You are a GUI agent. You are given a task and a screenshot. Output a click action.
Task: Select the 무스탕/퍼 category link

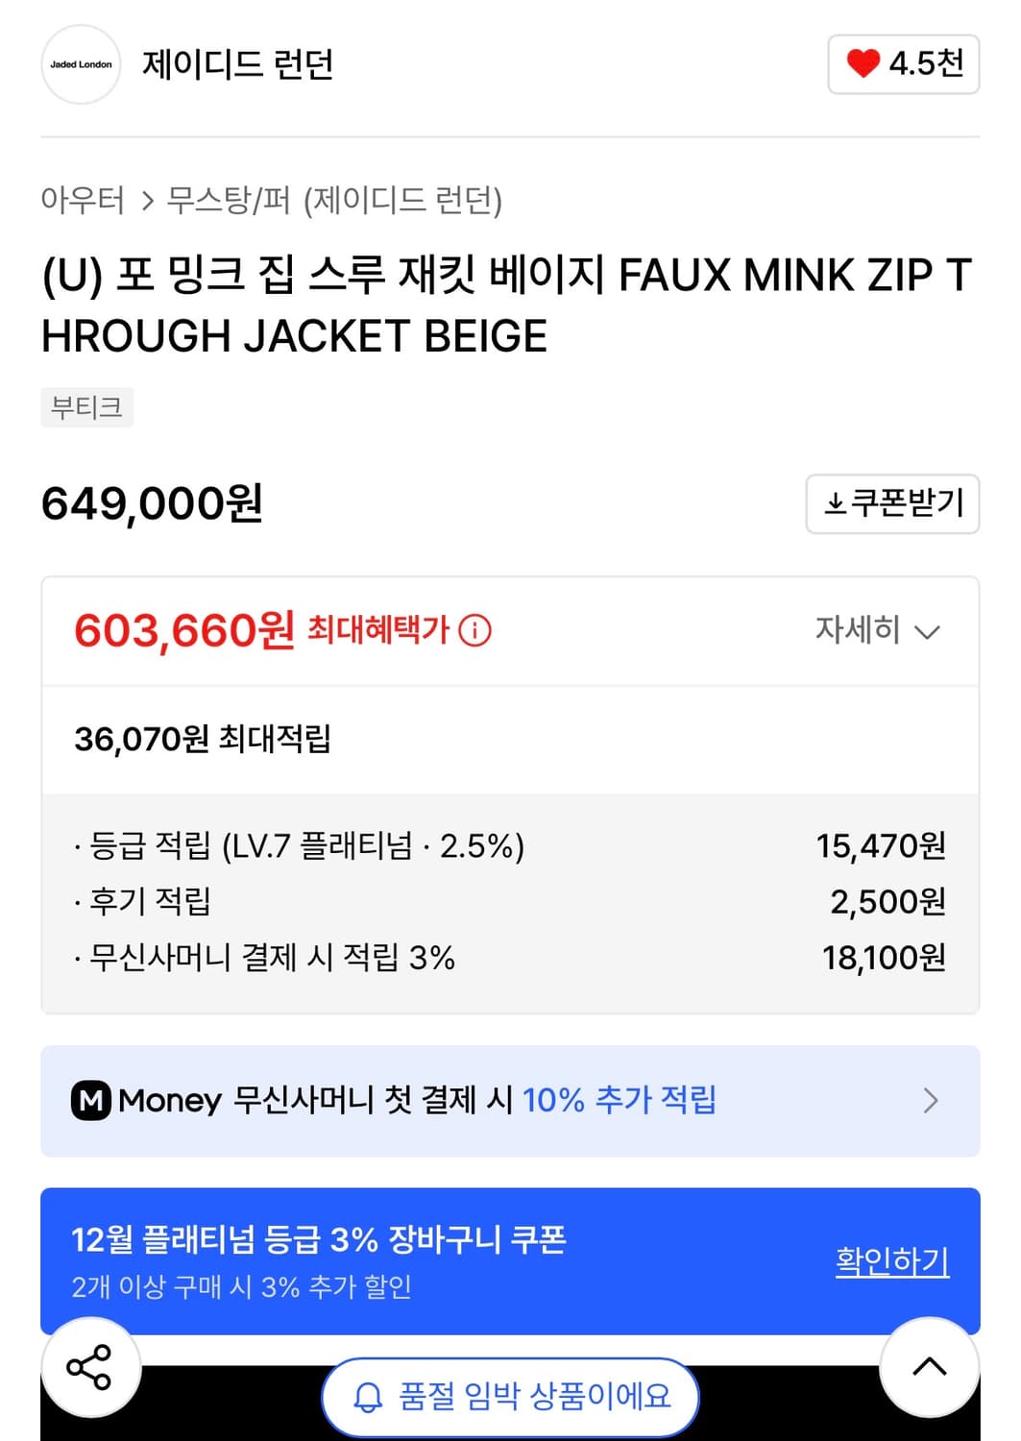click(229, 200)
